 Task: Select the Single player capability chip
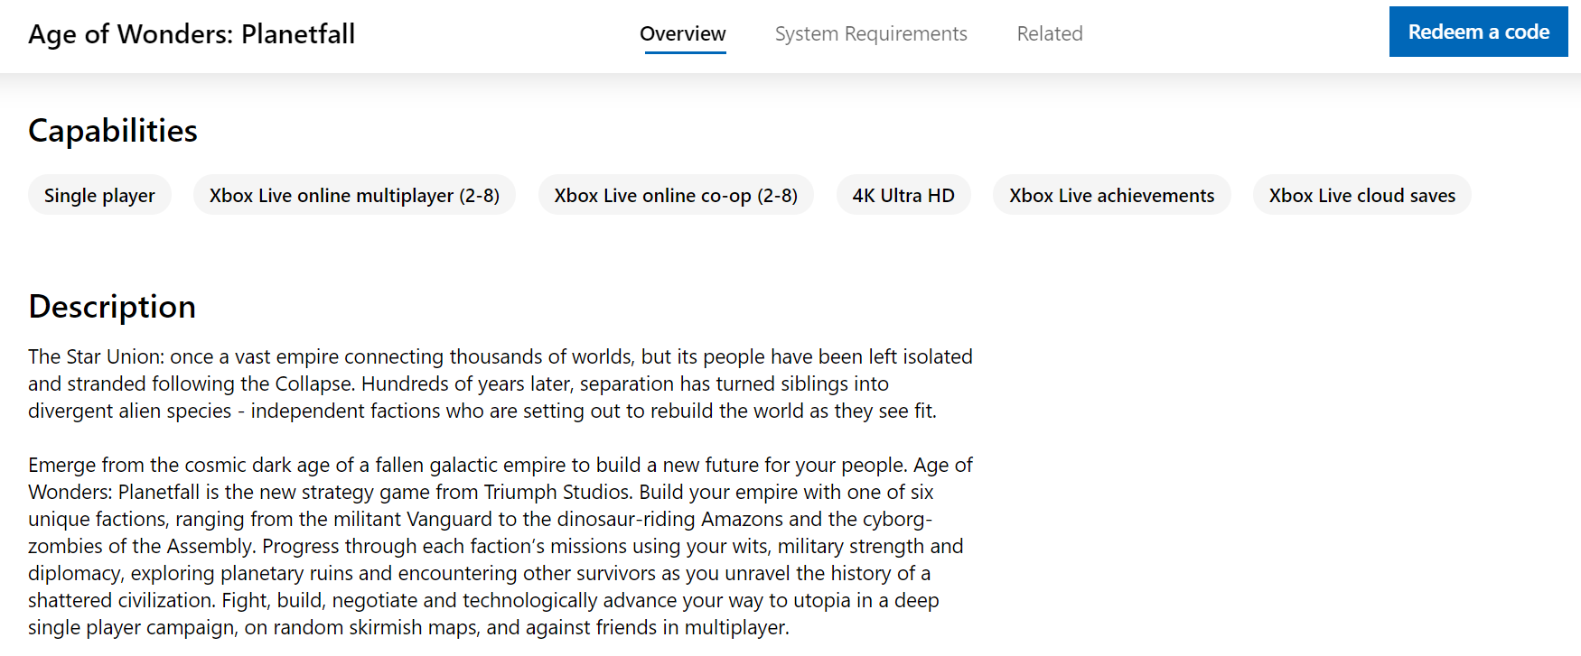pos(99,195)
